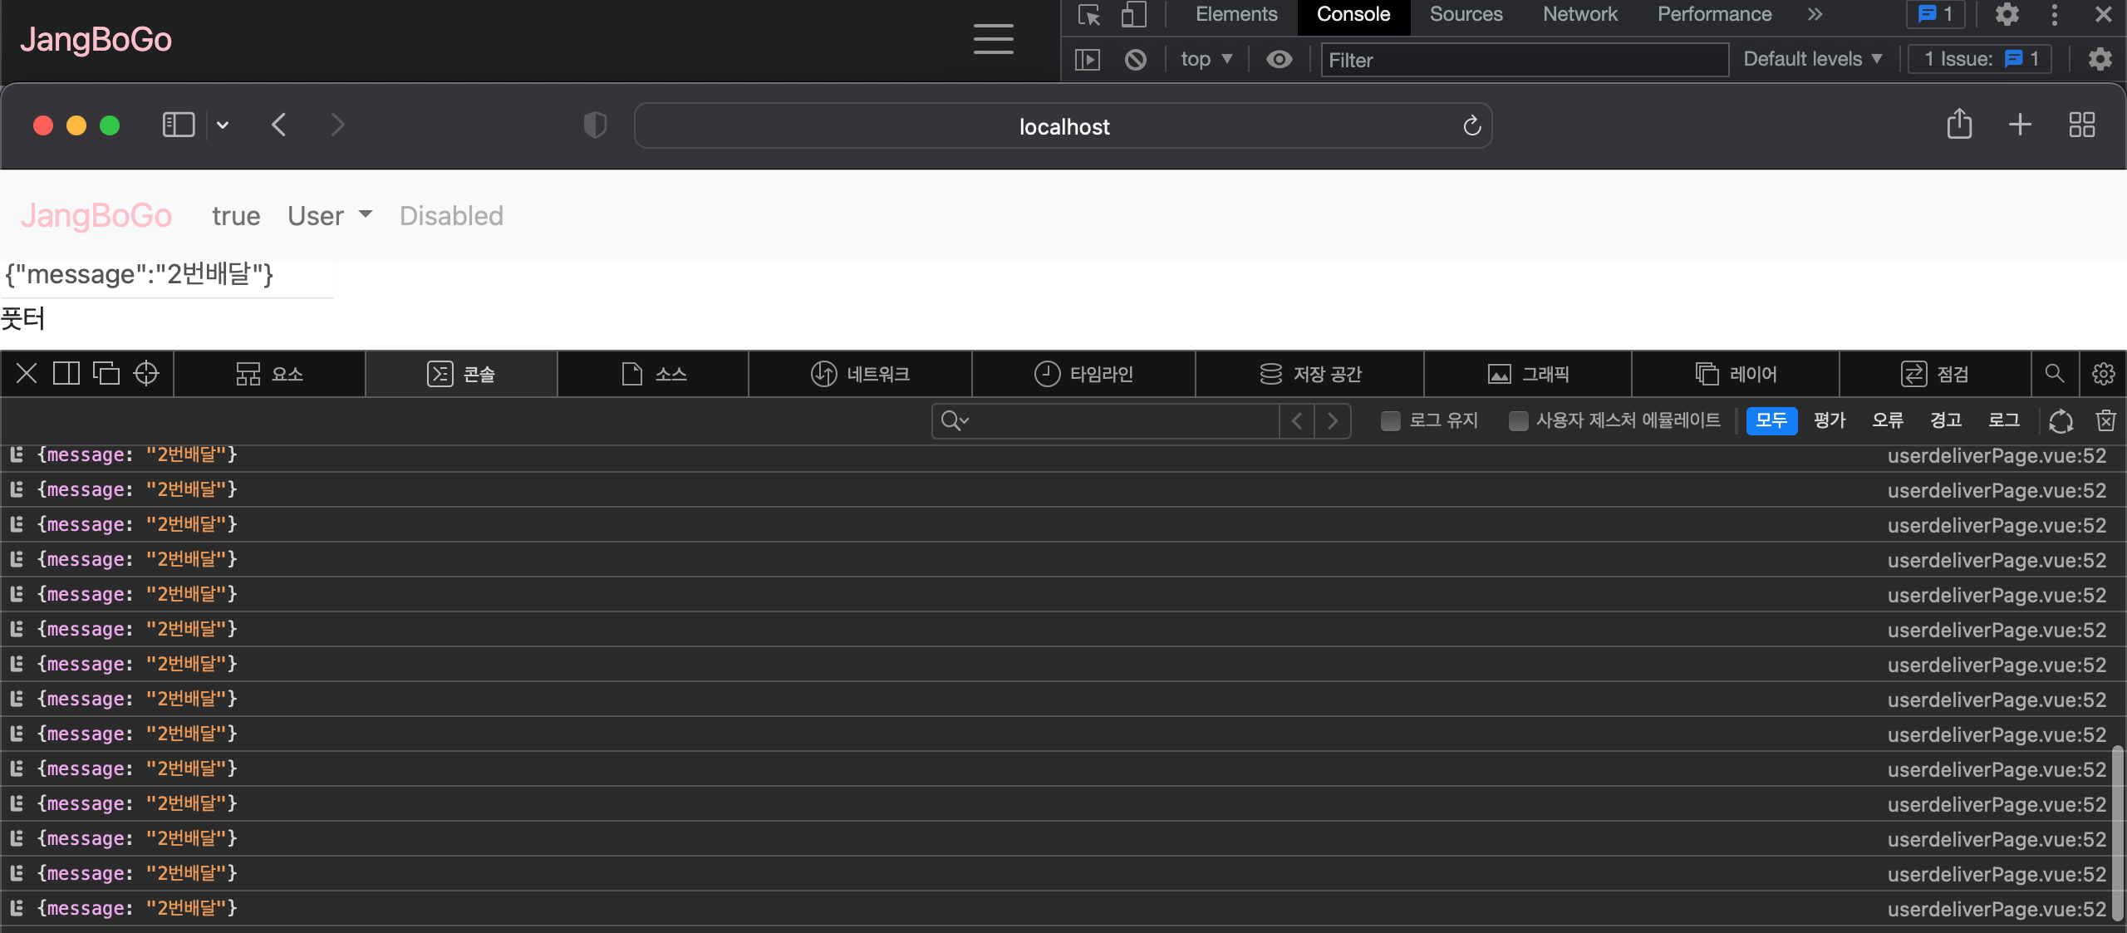Enable the 로그 유지 checkbox
The width and height of the screenshot is (2127, 933).
tap(1390, 421)
